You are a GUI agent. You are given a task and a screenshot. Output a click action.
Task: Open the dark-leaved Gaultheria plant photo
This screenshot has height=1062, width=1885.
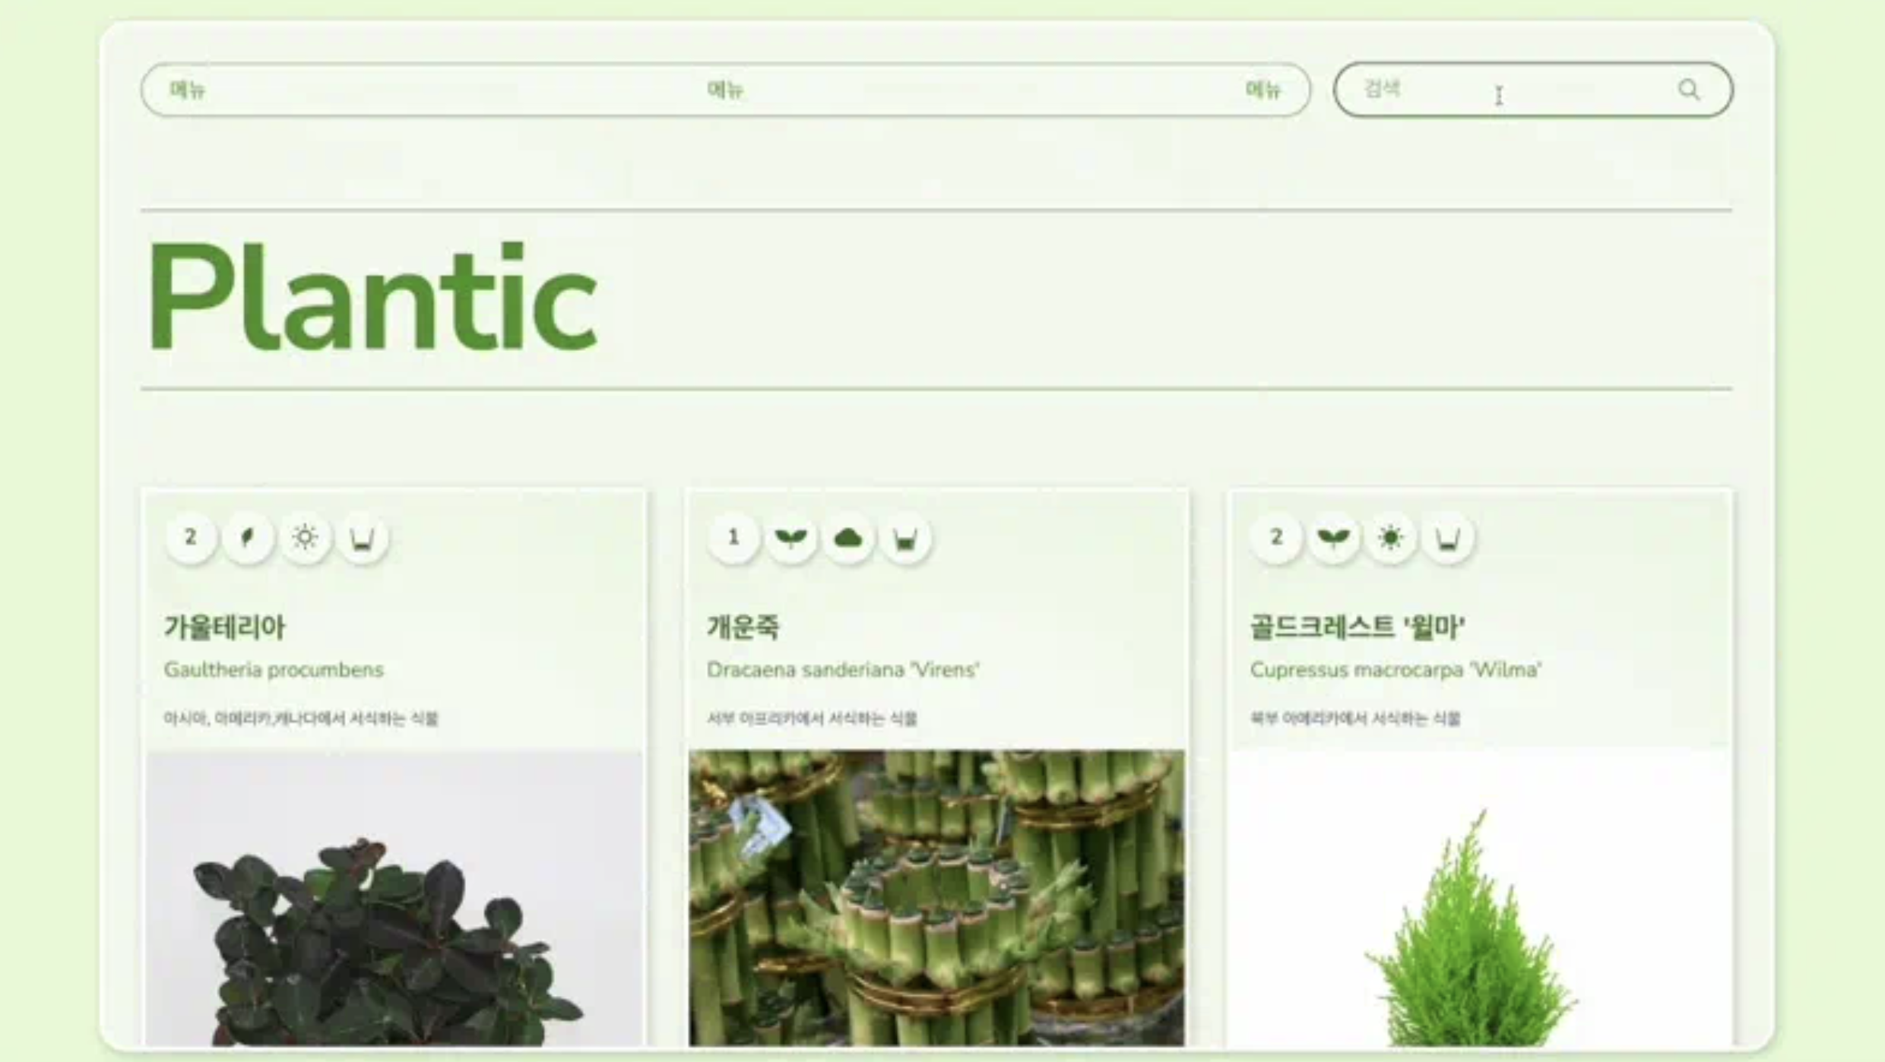point(394,898)
